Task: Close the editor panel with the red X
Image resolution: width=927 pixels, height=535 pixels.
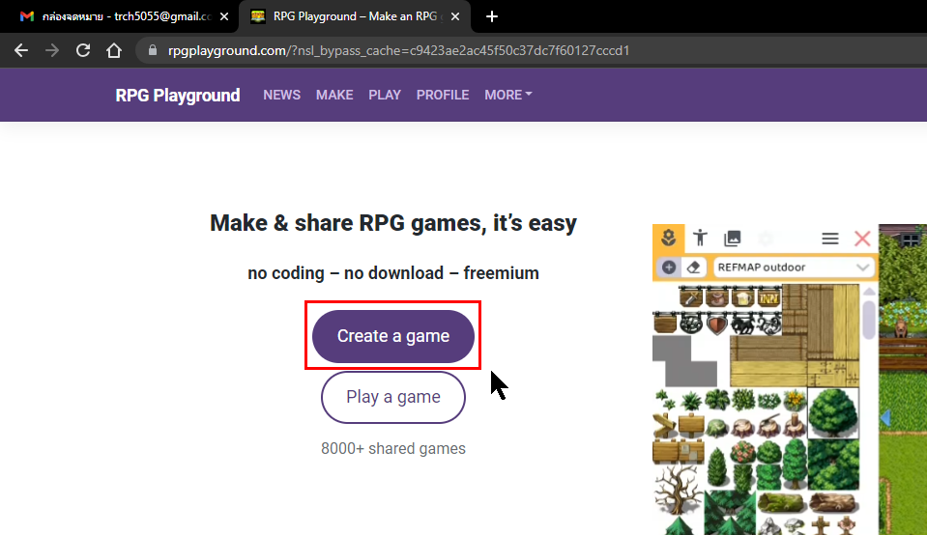Action: coord(862,239)
